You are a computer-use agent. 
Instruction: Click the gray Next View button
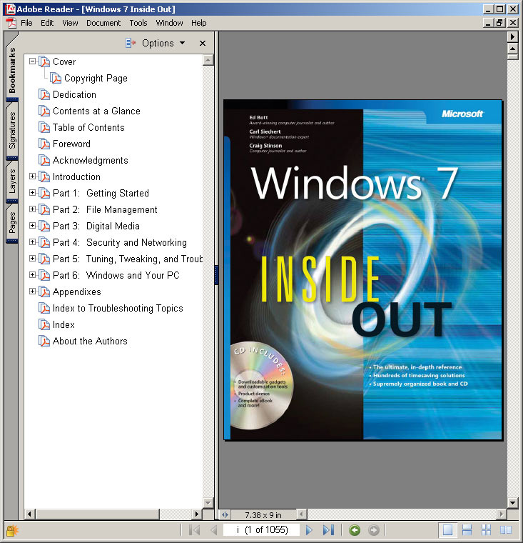pos(374,530)
